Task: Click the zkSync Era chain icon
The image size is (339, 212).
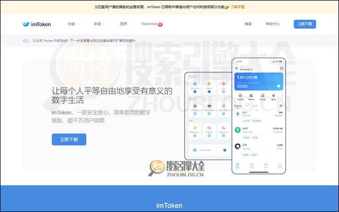Action: [209, 106]
